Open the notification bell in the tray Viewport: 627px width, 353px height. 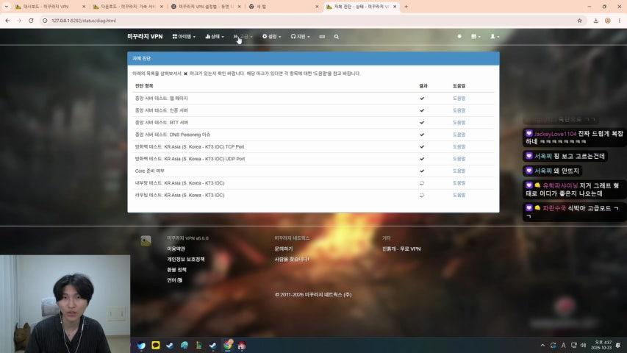point(618,345)
